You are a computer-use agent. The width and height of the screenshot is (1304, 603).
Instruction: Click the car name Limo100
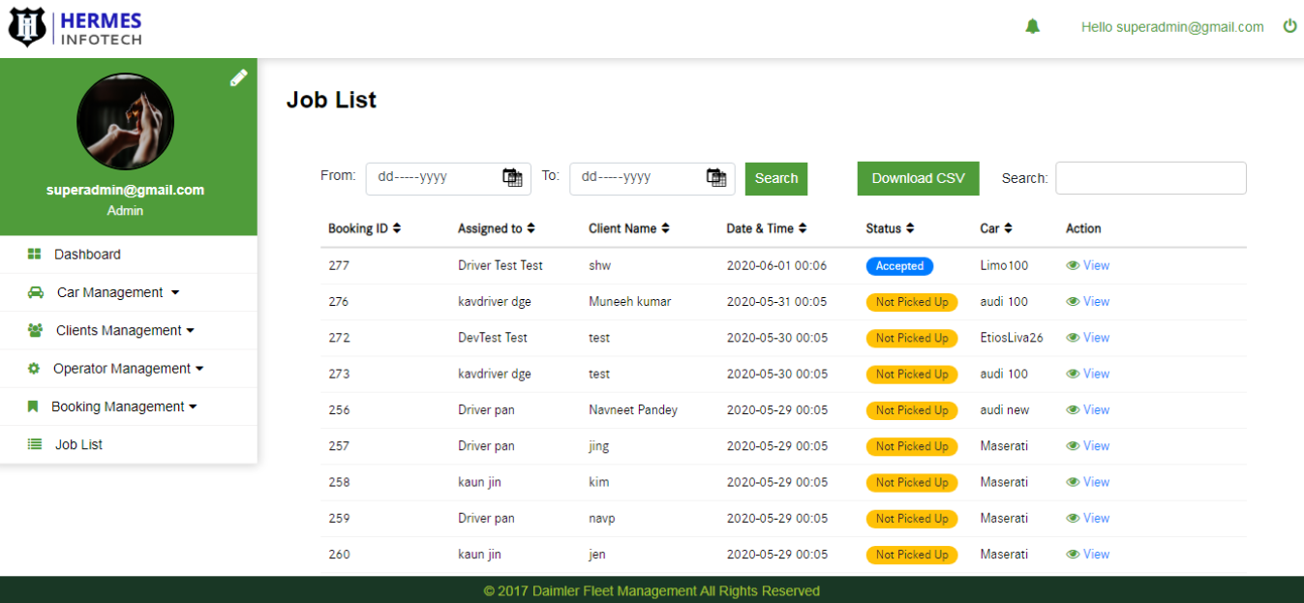pos(1004,265)
